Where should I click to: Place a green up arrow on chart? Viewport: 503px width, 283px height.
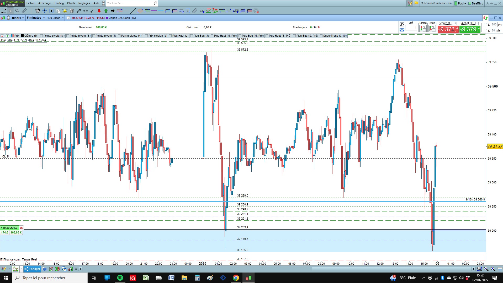pyautogui.click(x=106, y=11)
